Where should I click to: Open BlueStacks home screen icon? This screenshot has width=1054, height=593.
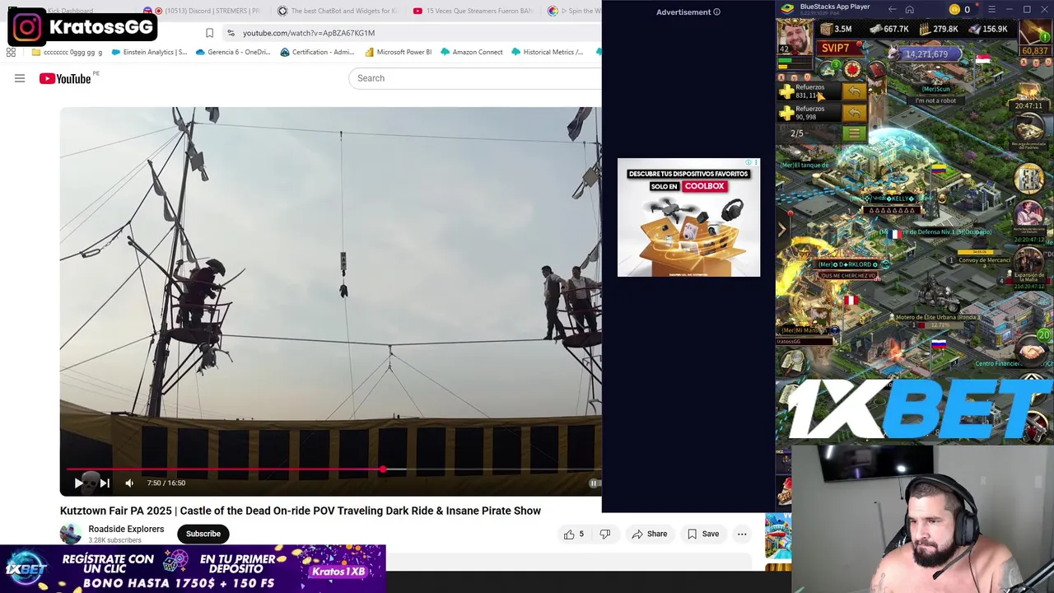click(x=909, y=10)
